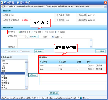Close the 添加消费 dialog window
Image resolution: width=108 pixels, height=100 pixels.
[106, 2]
